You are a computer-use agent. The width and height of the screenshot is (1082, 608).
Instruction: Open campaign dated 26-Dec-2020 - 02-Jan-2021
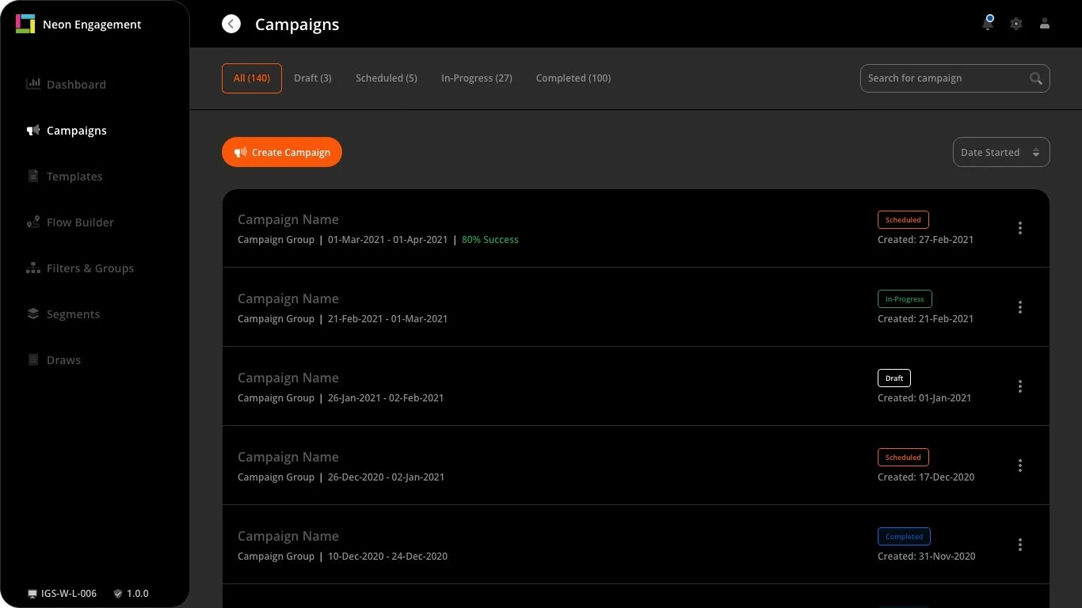pyautogui.click(x=636, y=465)
